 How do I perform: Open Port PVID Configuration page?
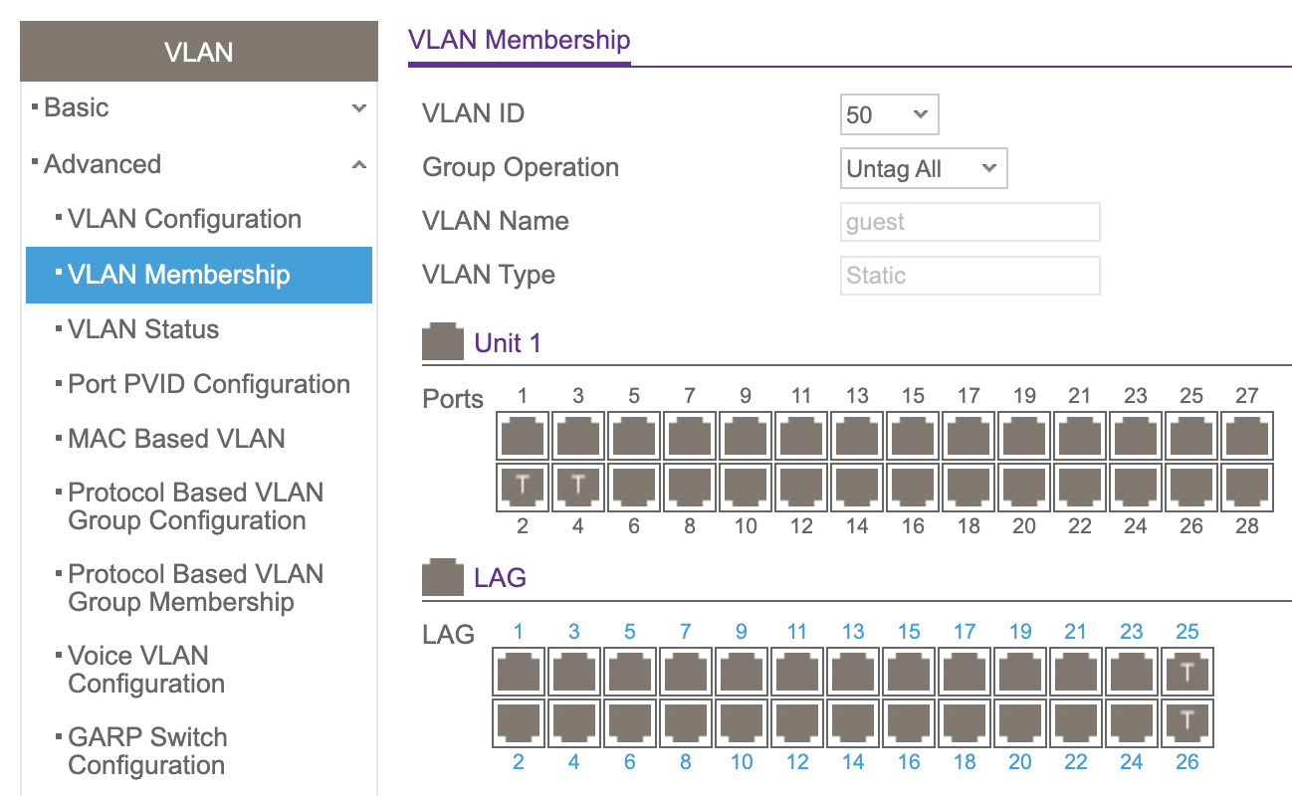point(208,384)
